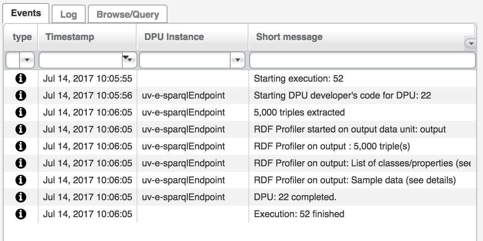The image size is (483, 241).
Task: Switch to the Browse/Query tab
Action: 128,15
